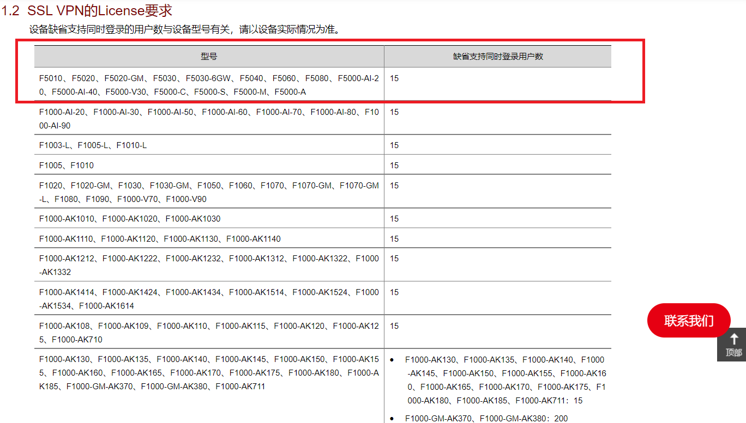Viewport: 746px width, 423px height.
Task: Click the value 15 in the F1000-AK1010 row
Action: point(394,219)
